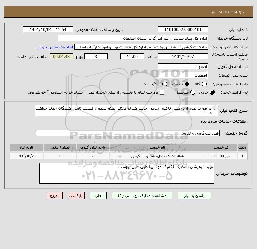Click the پاسخ به نیاز button
257x249 pixels.
click(194, 196)
